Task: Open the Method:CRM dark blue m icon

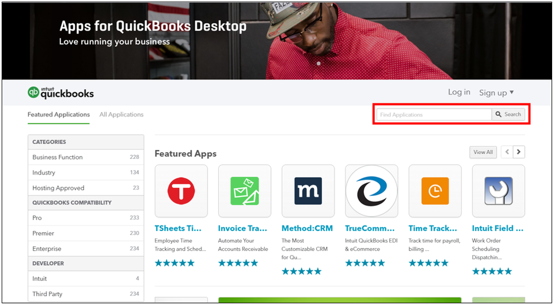Action: pyautogui.click(x=308, y=191)
